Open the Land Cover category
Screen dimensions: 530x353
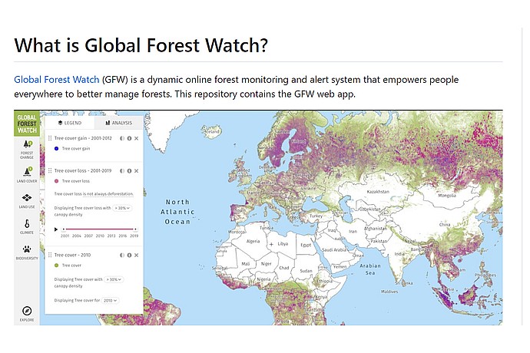pyautogui.click(x=27, y=175)
